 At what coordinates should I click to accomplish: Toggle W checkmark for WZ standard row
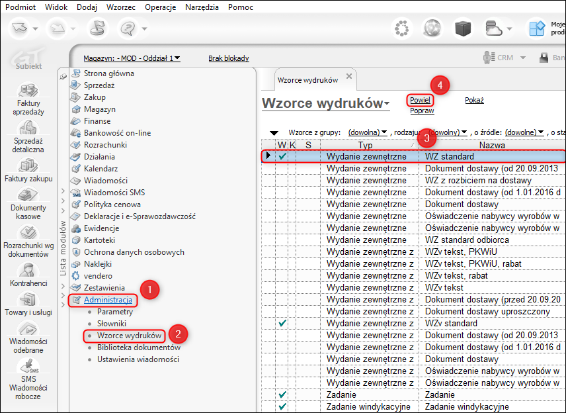click(282, 156)
